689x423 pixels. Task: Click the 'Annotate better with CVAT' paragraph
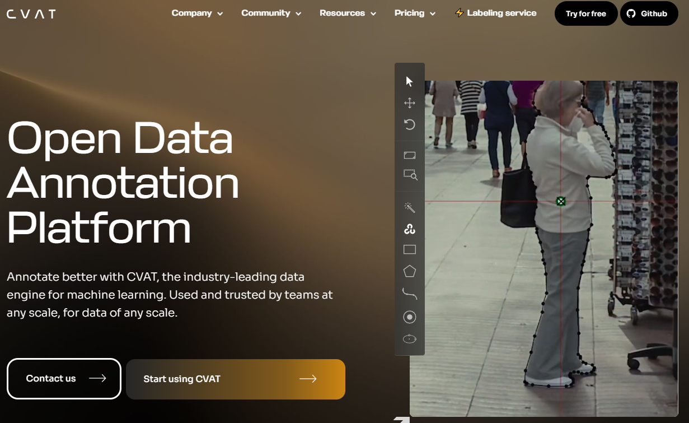(x=170, y=295)
